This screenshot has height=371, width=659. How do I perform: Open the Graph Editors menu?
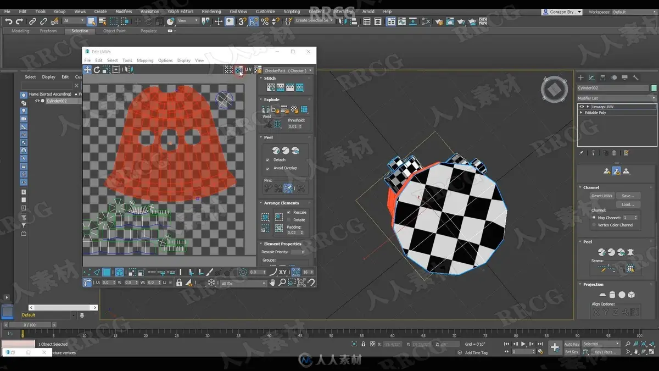coord(181,12)
